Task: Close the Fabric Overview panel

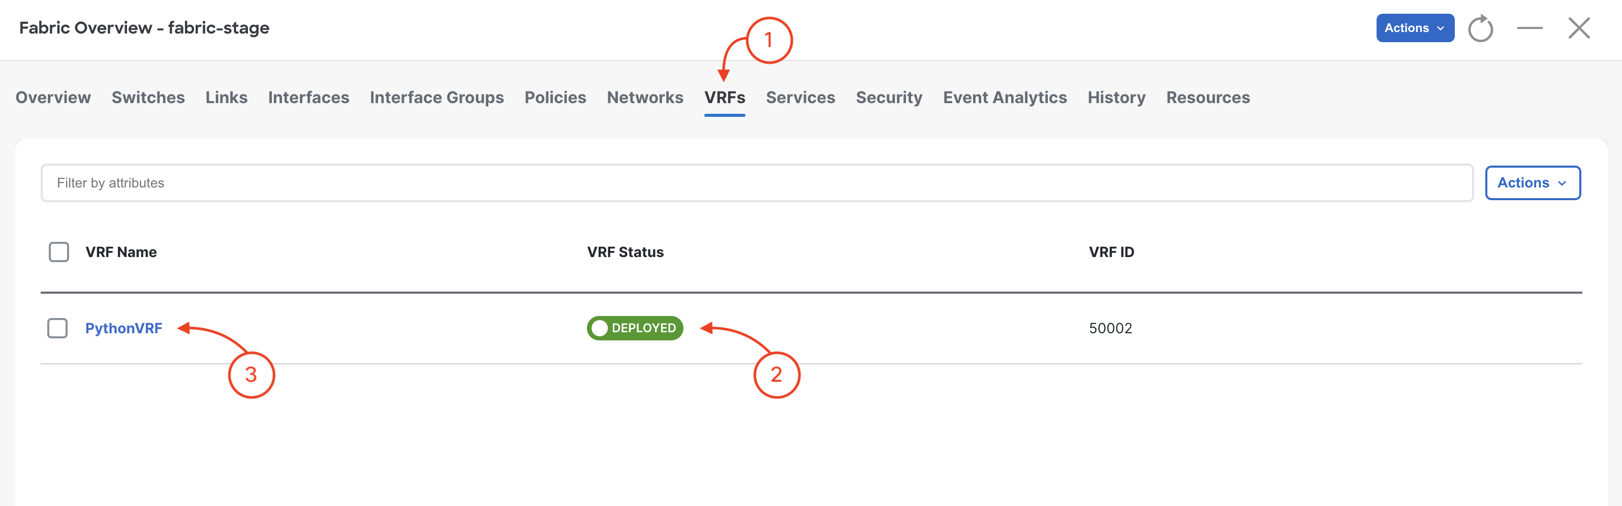Action: pos(1578,28)
